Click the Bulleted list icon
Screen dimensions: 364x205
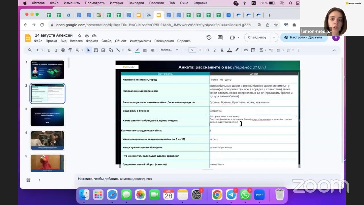click(279, 50)
